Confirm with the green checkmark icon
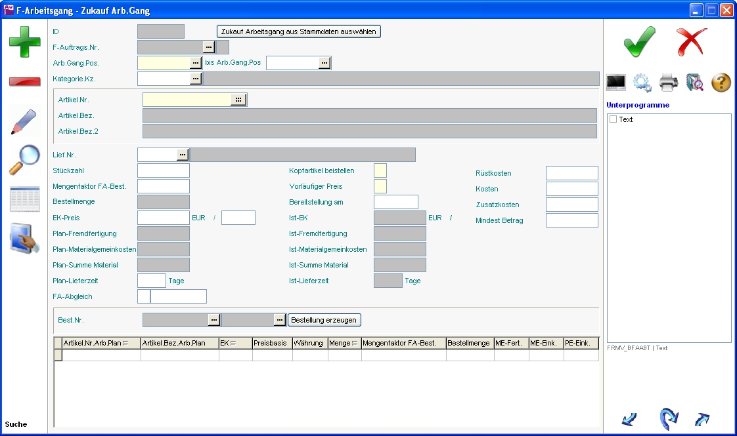 coord(639,42)
